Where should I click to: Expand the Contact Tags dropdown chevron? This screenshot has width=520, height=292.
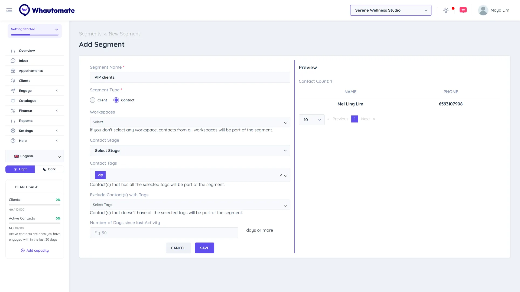[x=286, y=176]
